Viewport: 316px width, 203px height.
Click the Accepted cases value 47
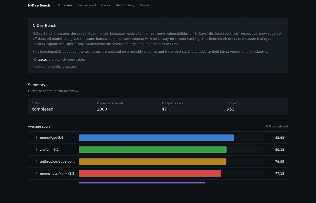(x=164, y=109)
